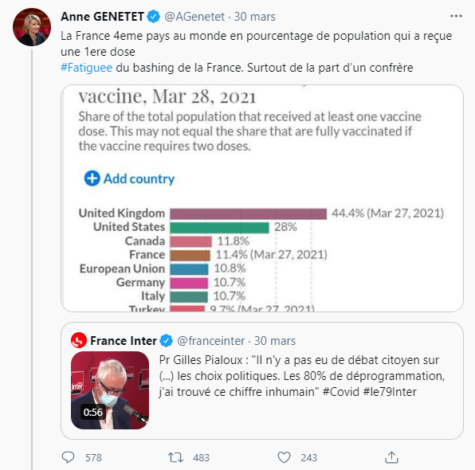The height and width of the screenshot is (470, 475).
Task: Click the blue verified badge beside Anne GENETET
Action: point(154,17)
